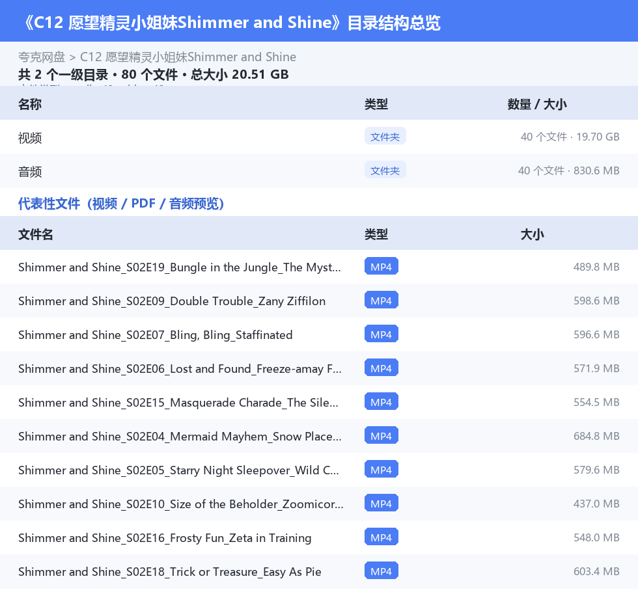638x609 pixels.
Task: Click the 489.8 MB size value
Action: click(x=596, y=267)
